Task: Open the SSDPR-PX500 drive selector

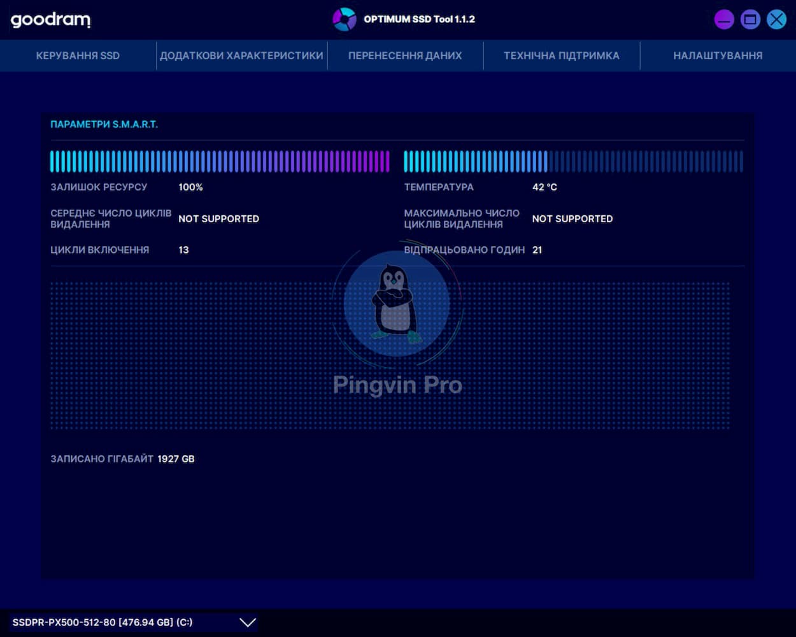Action: pyautogui.click(x=103, y=622)
